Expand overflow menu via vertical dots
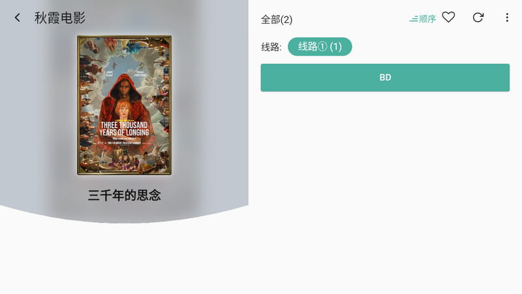This screenshot has height=294, width=522. (507, 18)
